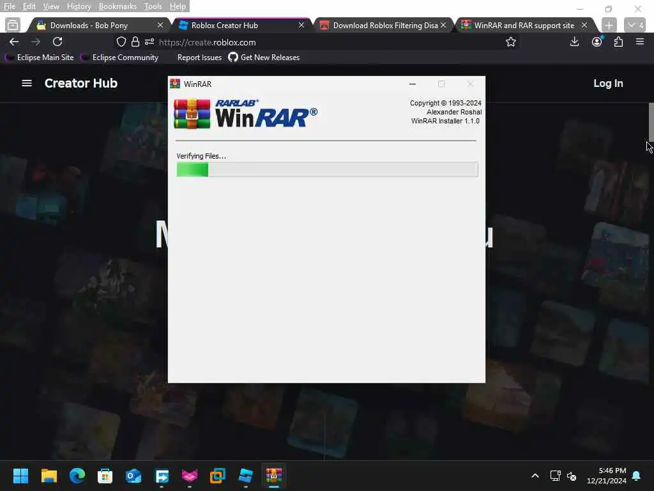The image size is (654, 491).
Task: Open the blue-window app taskbar icon left of pink icon
Action: (x=162, y=476)
